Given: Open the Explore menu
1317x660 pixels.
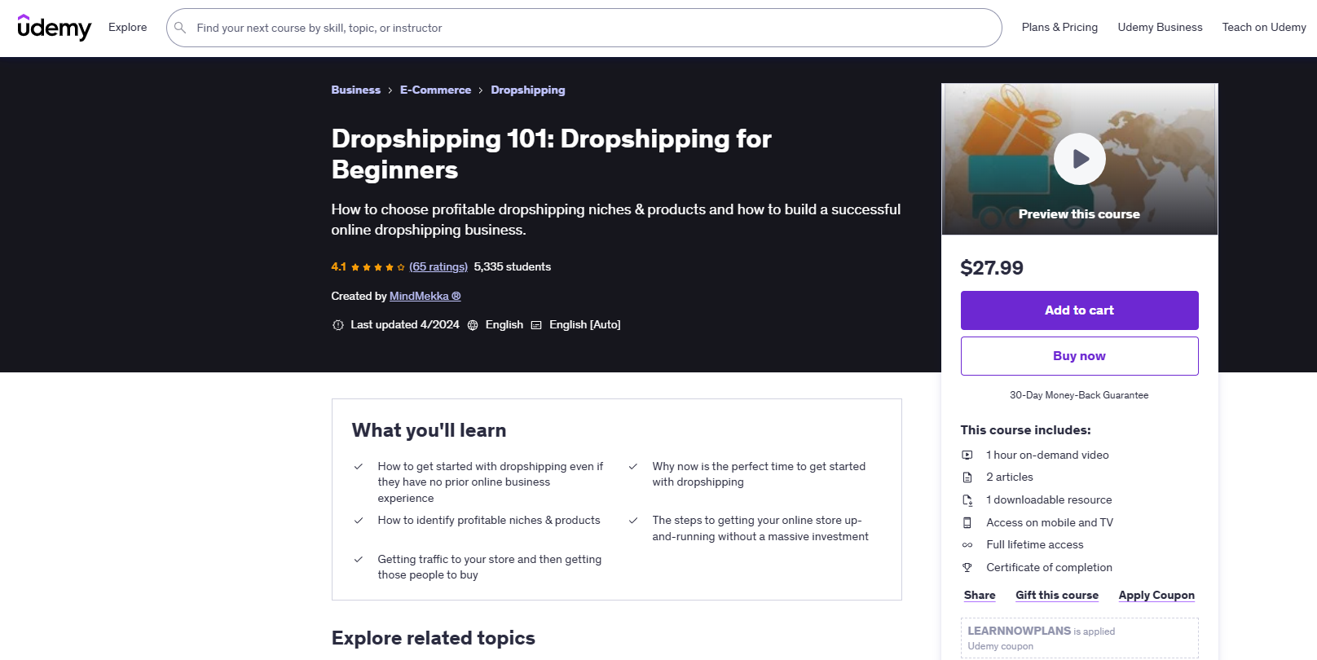Looking at the screenshot, I should point(128,28).
